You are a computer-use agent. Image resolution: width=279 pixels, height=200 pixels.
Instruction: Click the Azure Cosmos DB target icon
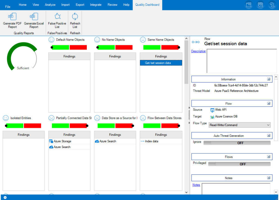pyautogui.click(x=212, y=117)
